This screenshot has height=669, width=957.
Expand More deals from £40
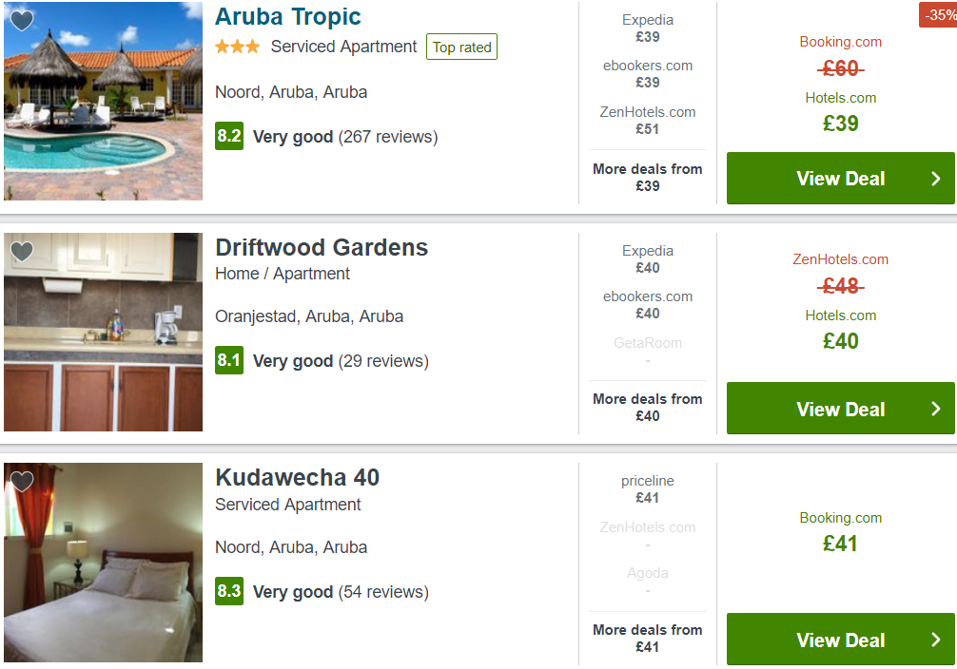pyautogui.click(x=648, y=408)
